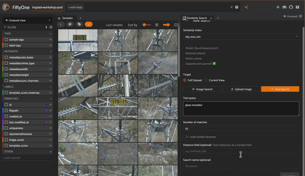Collapse the PRIMITIVES group

click(x=51, y=99)
